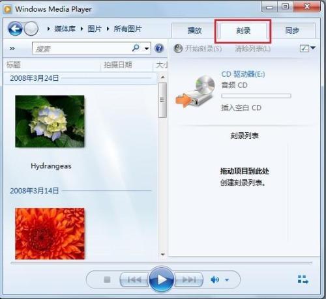Switch to the 播放 tab
Screen dimensions: 326x299
194,31
